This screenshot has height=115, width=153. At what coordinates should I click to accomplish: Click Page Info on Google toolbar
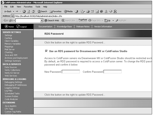[x=95, y=20]
